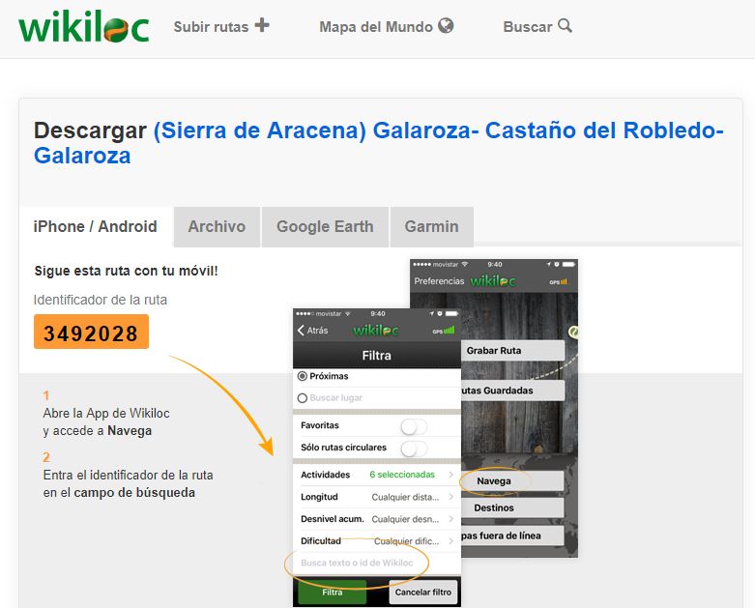
Task: Click the globe icon beside Mapa del Mundo
Action: click(446, 26)
